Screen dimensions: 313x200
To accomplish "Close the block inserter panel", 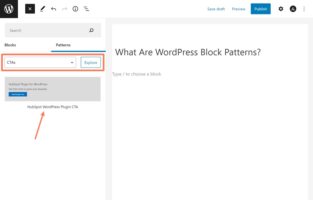I will pyautogui.click(x=30, y=9).
